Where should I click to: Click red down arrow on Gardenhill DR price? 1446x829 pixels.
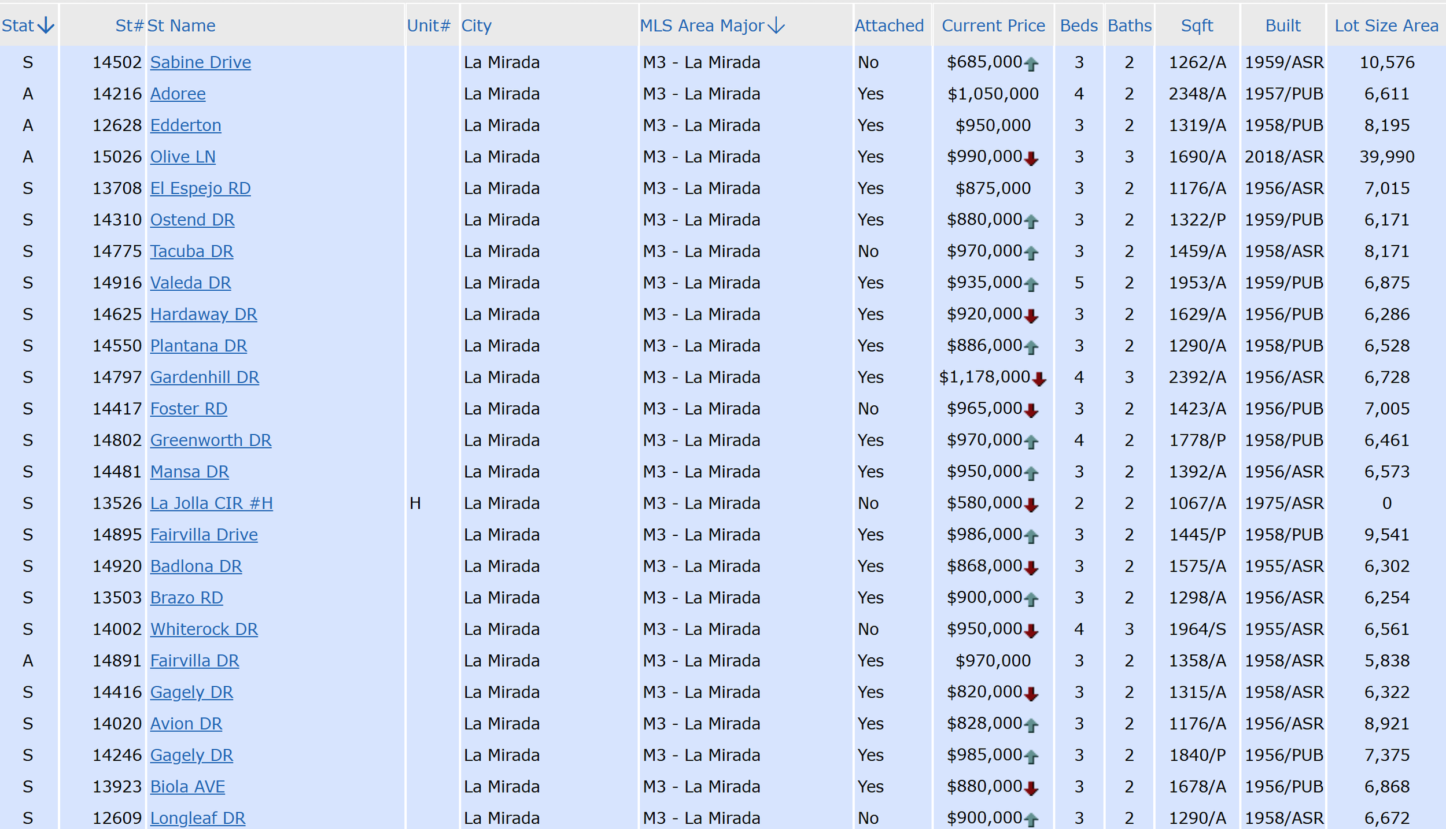click(1039, 379)
